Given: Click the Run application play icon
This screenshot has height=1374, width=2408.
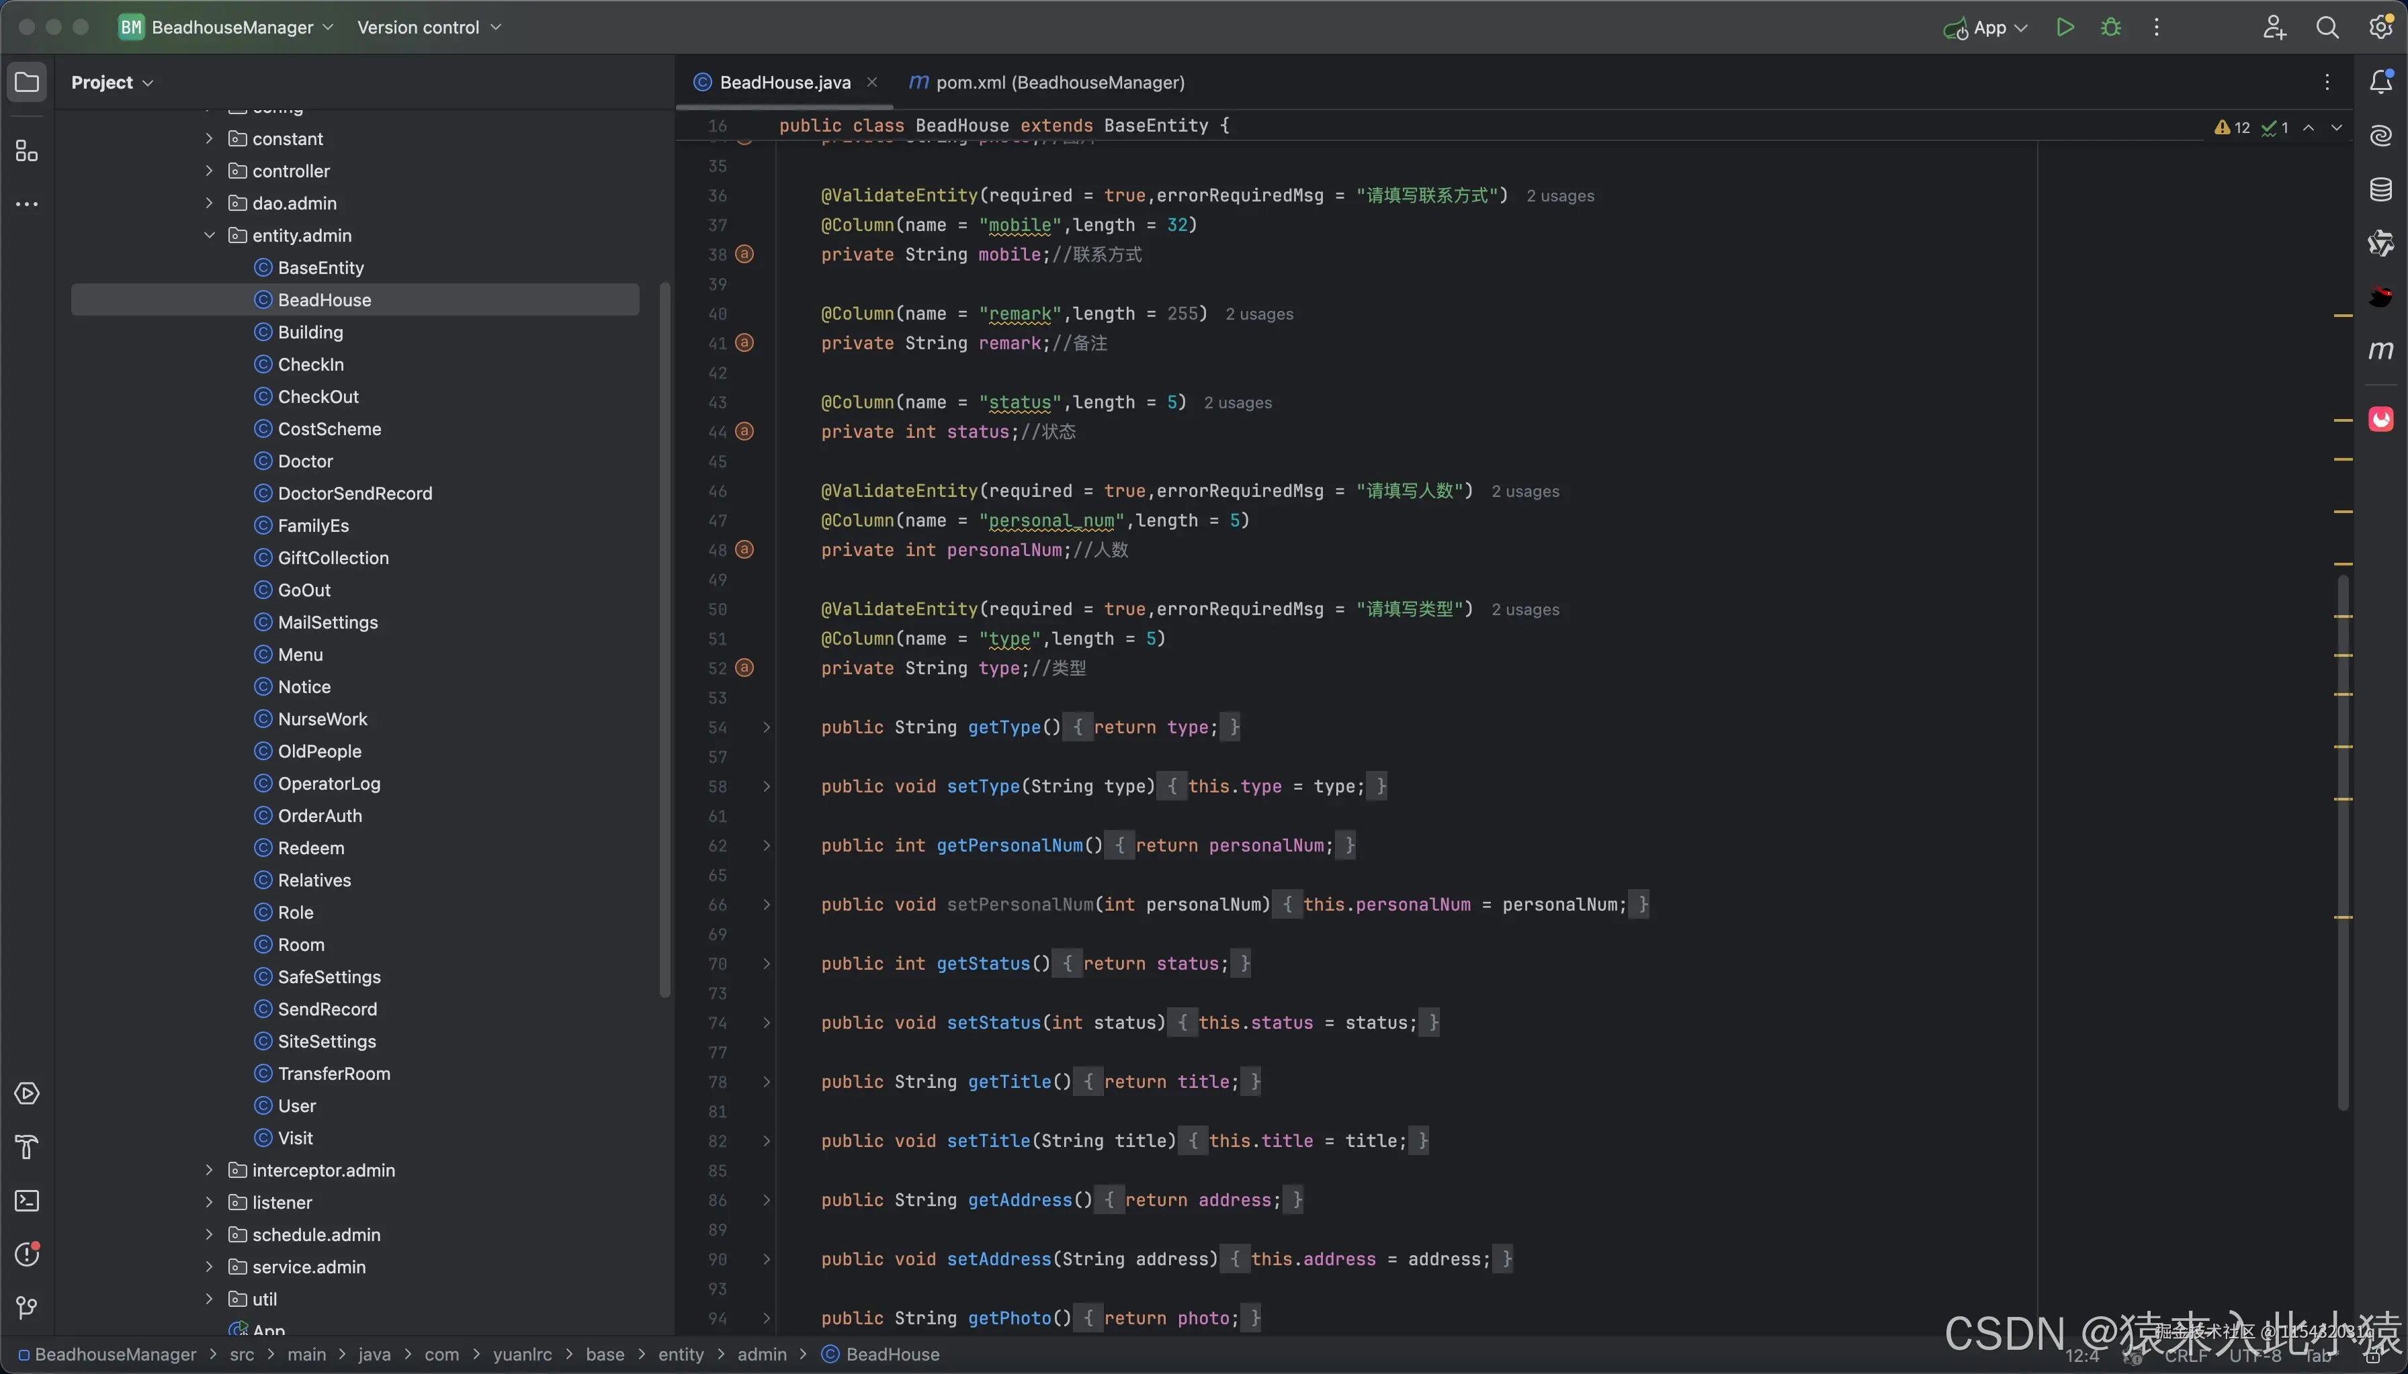Looking at the screenshot, I should coord(2065,28).
